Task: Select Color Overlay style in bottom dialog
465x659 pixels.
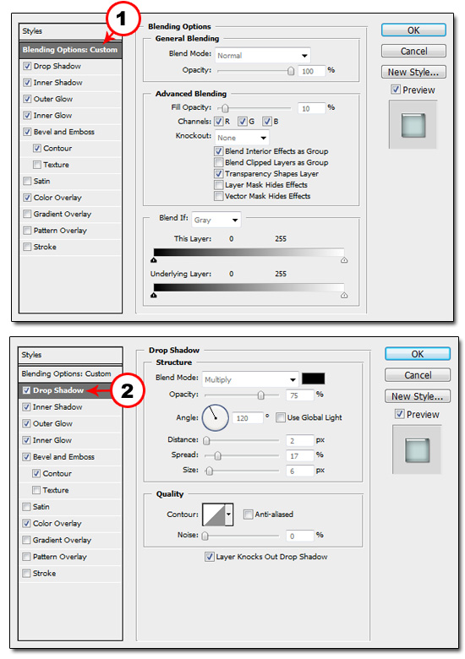Action: [57, 523]
